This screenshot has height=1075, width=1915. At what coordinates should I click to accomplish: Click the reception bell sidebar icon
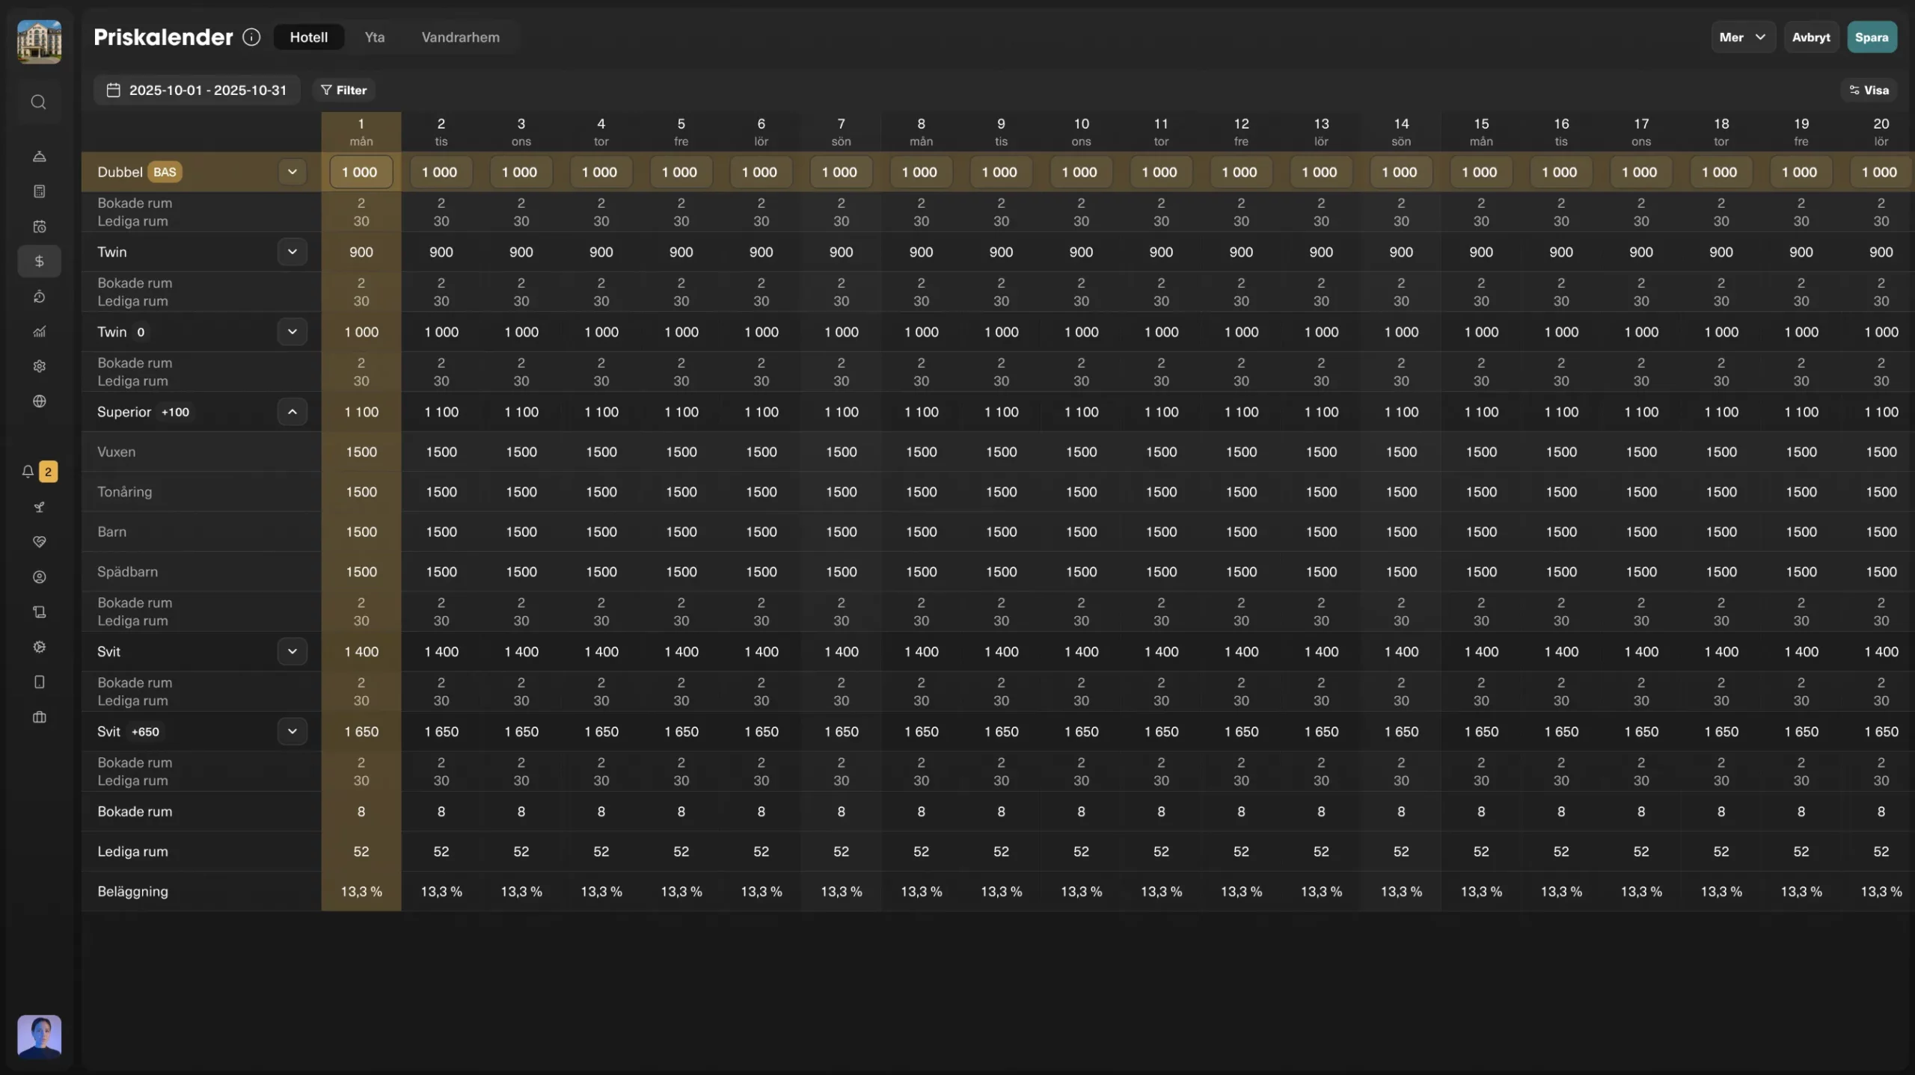coord(39,156)
